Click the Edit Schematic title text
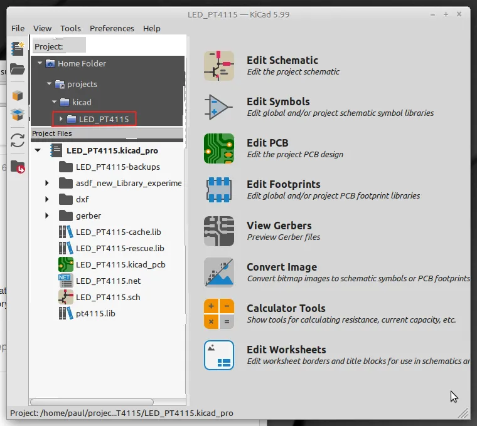The width and height of the screenshot is (477, 426). click(x=282, y=60)
